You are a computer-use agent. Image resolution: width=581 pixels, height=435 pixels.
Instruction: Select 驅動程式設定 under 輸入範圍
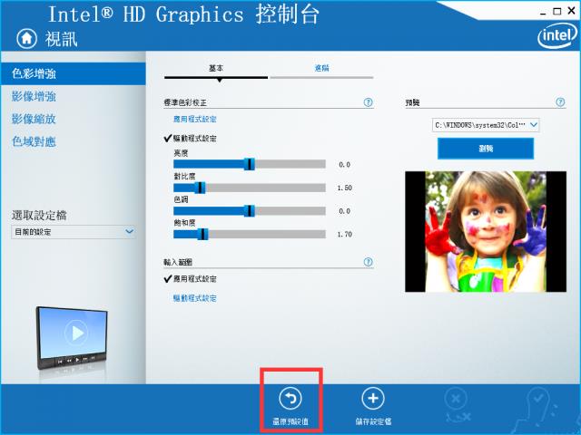point(195,298)
